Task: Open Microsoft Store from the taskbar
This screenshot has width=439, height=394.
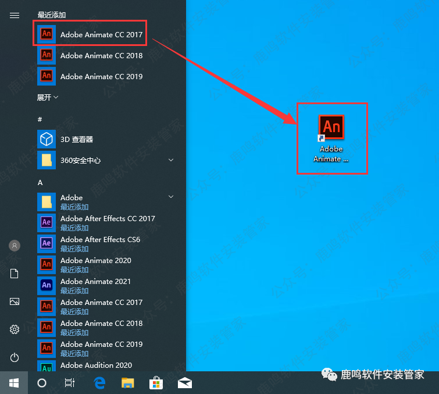Action: (x=156, y=383)
